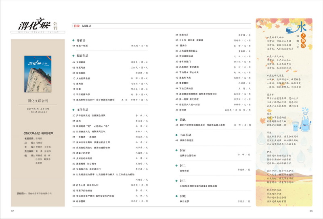Click the green bullet beside 卷首语
Viewport: 323px width, 219px height.
coord(73,40)
